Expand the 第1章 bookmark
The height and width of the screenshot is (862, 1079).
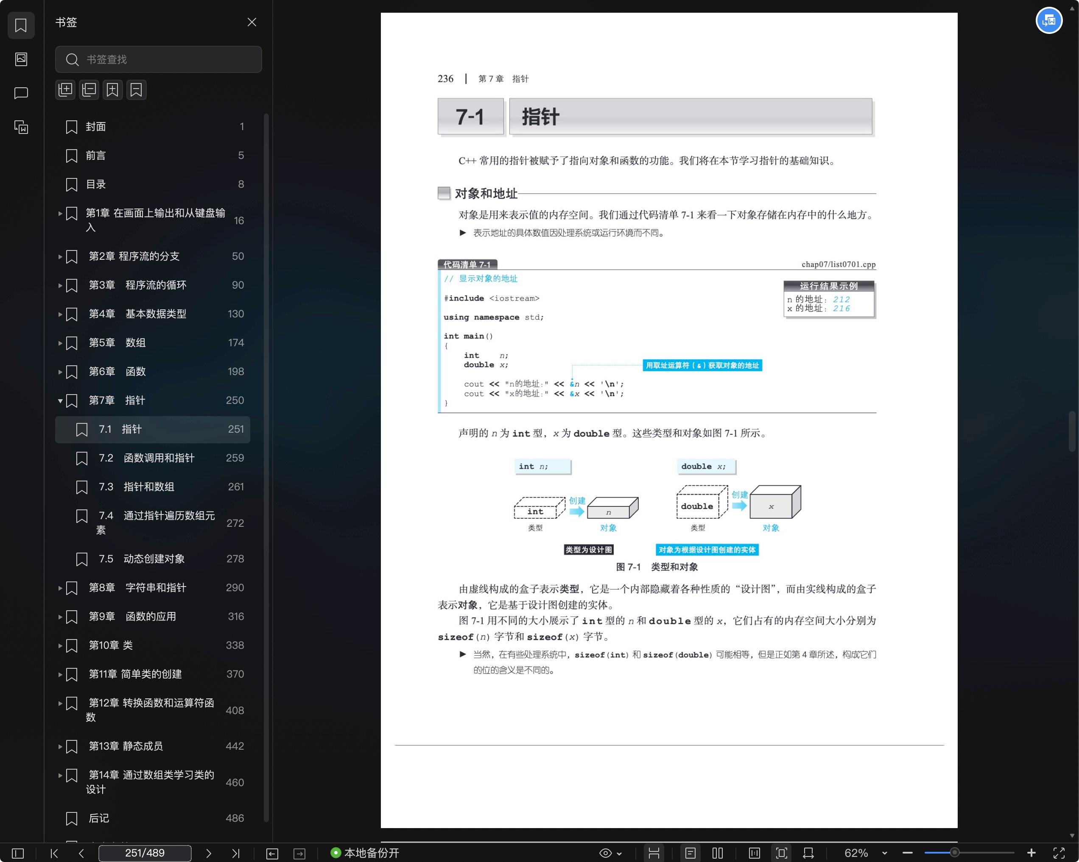tap(60, 214)
